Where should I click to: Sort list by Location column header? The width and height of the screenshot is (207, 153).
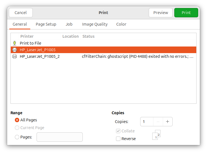(70, 36)
